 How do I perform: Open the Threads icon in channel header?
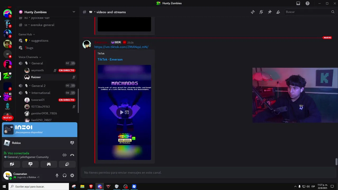(253, 12)
